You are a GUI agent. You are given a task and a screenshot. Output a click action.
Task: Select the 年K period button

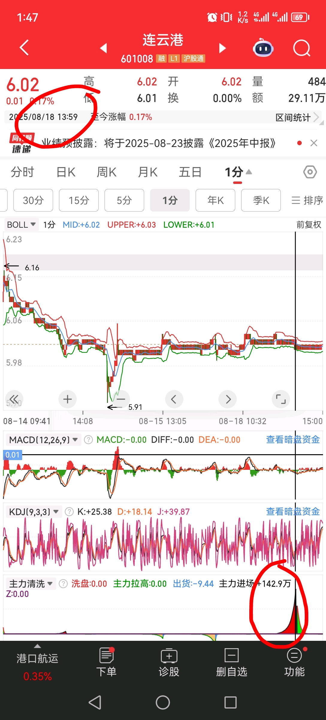pos(215,200)
